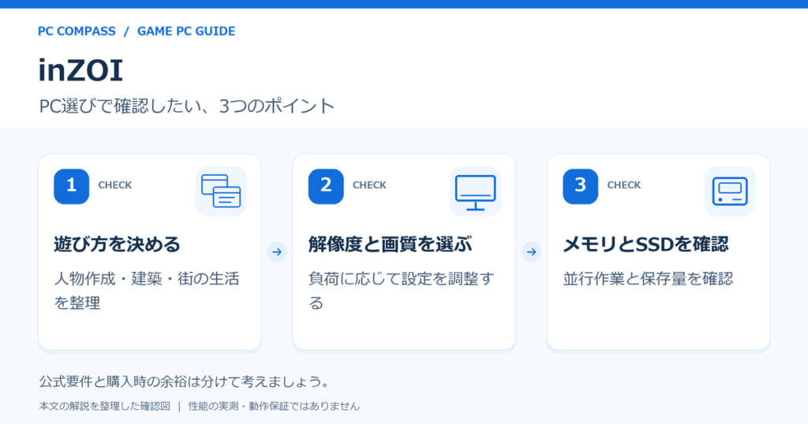Click the CHECK label next to badge 2
Screen dimensions: 808x424
point(369,185)
